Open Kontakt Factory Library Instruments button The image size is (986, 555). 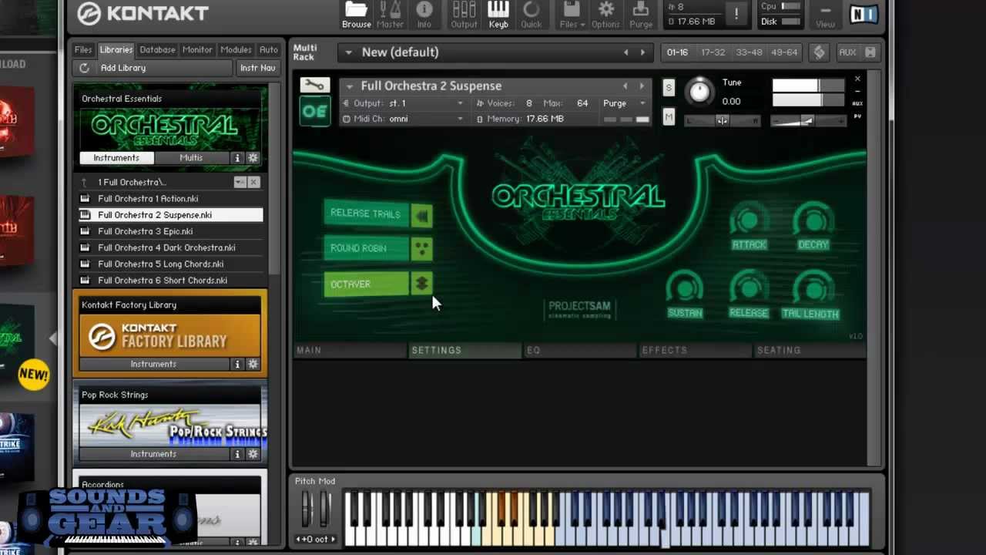click(x=153, y=364)
